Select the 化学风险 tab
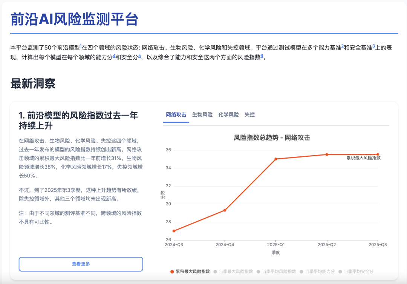407x284 pixels. [228, 114]
